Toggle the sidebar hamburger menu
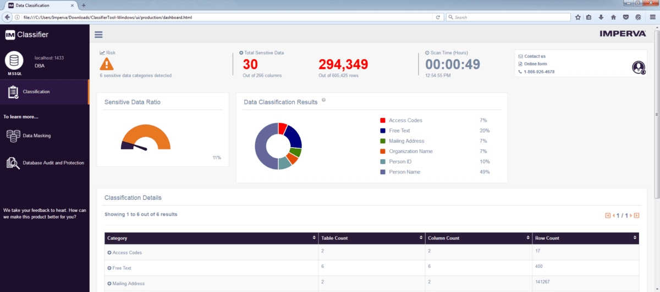This screenshot has height=292, width=660. pyautogui.click(x=98, y=35)
